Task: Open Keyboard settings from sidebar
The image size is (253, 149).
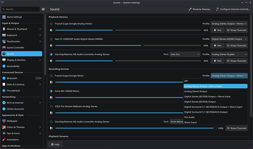Action: pyautogui.click(x=22, y=35)
